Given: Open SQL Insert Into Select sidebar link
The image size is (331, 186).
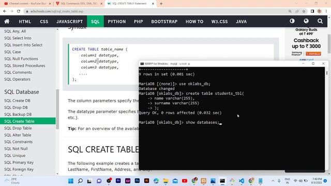Looking at the screenshot, I should click(23, 45).
